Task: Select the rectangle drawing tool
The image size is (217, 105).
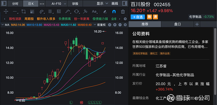Action: click(x=24, y=11)
